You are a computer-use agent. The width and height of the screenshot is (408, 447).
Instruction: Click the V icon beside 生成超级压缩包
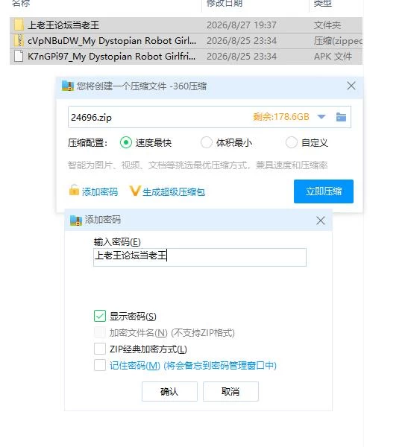coord(135,191)
